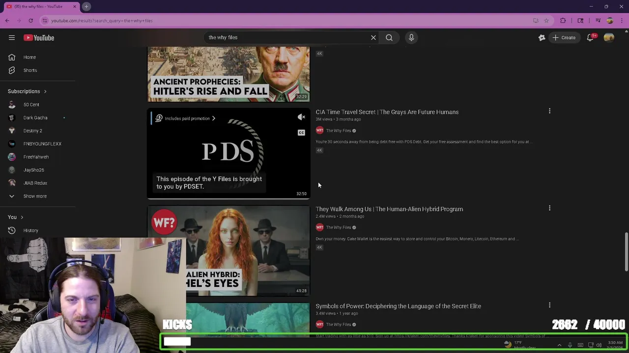Toggle the CC captions icon on the PDS preview
Image resolution: width=629 pixels, height=353 pixels.
[x=301, y=132]
